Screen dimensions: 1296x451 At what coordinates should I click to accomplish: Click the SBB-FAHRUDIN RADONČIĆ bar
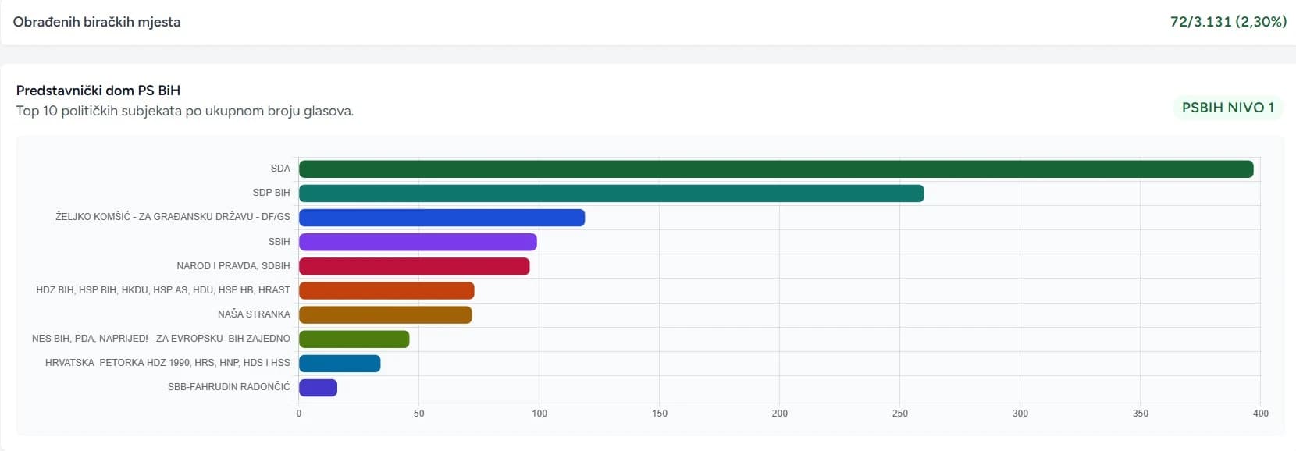point(319,387)
